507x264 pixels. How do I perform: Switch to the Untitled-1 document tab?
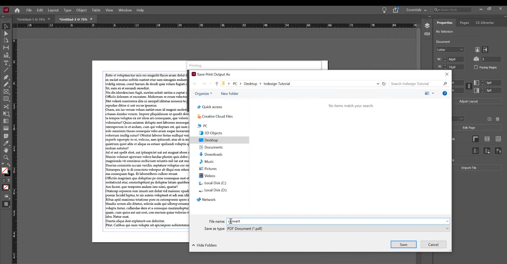click(30, 19)
